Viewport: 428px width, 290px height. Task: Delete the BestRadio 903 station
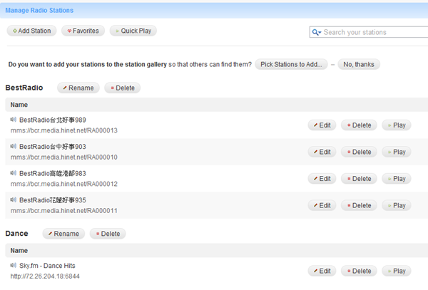[359, 152]
